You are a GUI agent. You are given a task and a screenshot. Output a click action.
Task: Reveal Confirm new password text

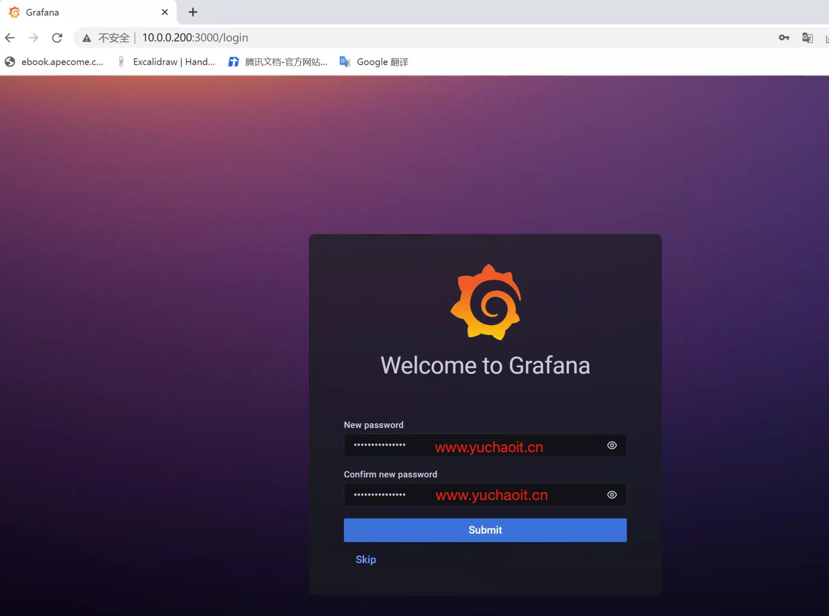tap(612, 495)
